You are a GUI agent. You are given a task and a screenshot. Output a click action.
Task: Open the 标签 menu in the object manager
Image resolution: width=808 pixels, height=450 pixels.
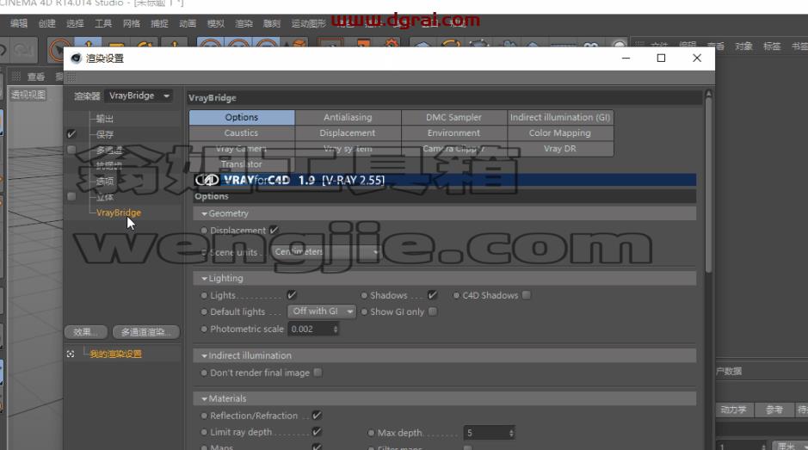click(x=771, y=46)
